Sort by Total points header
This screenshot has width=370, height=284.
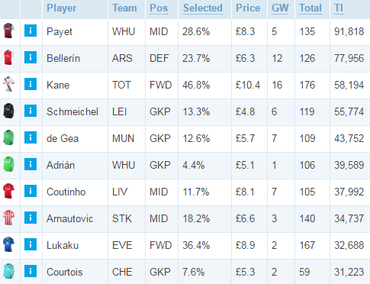tap(310, 8)
